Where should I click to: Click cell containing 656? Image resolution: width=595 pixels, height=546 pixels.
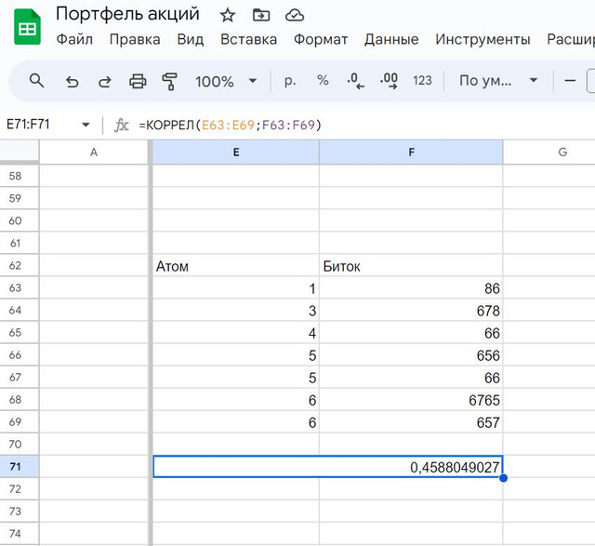(x=411, y=355)
